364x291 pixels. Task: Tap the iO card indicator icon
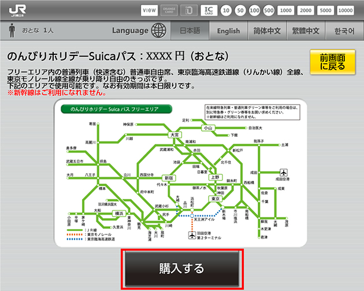click(189, 10)
